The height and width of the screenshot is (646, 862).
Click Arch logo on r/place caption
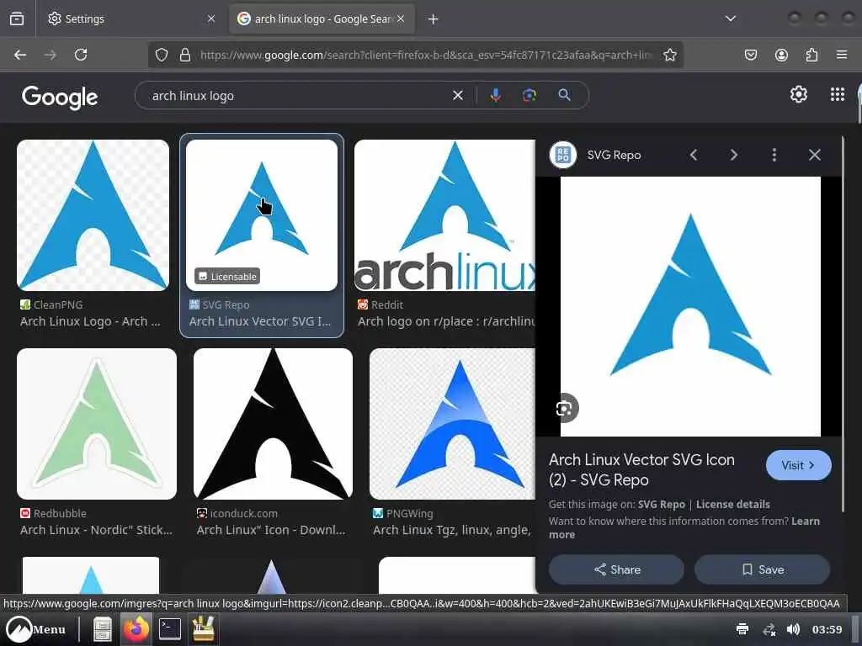point(446,321)
